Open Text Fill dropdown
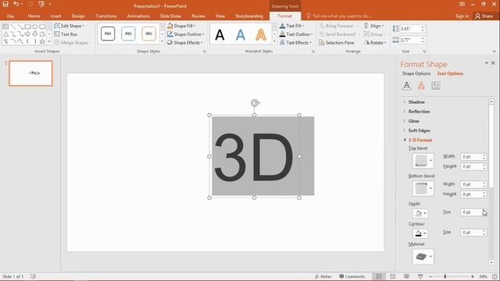 [x=291, y=26]
